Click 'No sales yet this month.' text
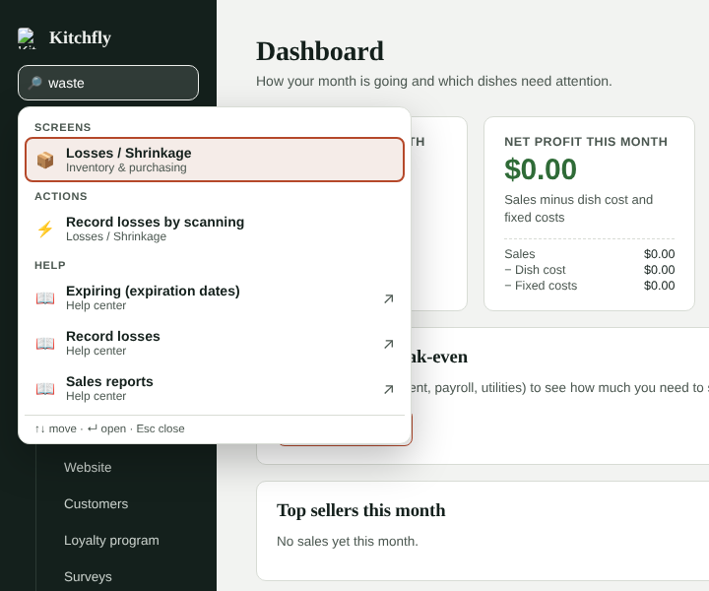Image resolution: width=709 pixels, height=591 pixels. [x=348, y=542]
